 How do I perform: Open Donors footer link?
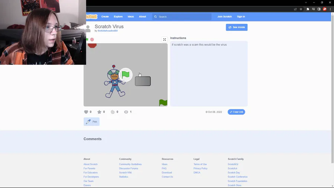click(x=87, y=185)
